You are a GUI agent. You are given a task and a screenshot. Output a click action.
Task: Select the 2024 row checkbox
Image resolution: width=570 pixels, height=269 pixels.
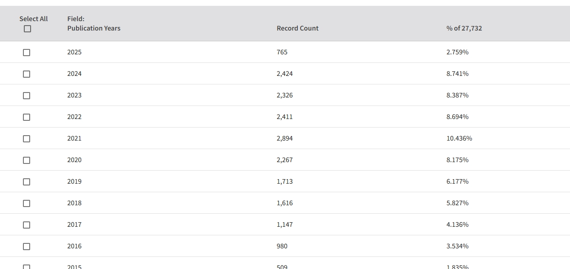[27, 74]
